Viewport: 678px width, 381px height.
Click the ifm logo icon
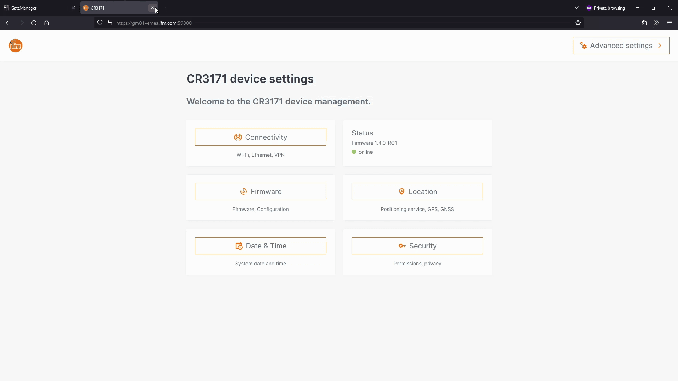[x=16, y=46]
